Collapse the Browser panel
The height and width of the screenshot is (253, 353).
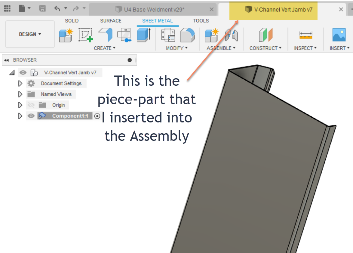[6, 60]
